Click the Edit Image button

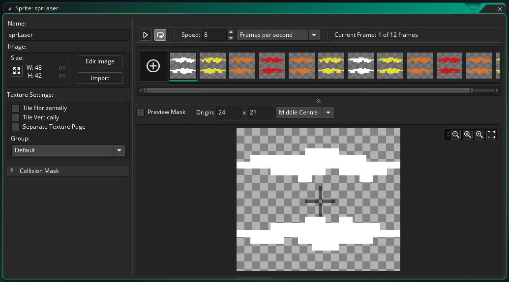(100, 61)
